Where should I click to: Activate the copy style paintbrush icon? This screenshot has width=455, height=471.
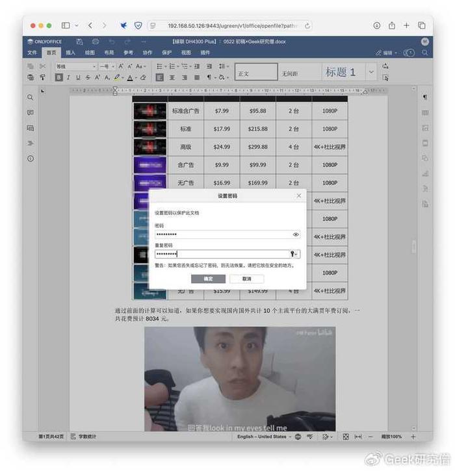point(42,77)
